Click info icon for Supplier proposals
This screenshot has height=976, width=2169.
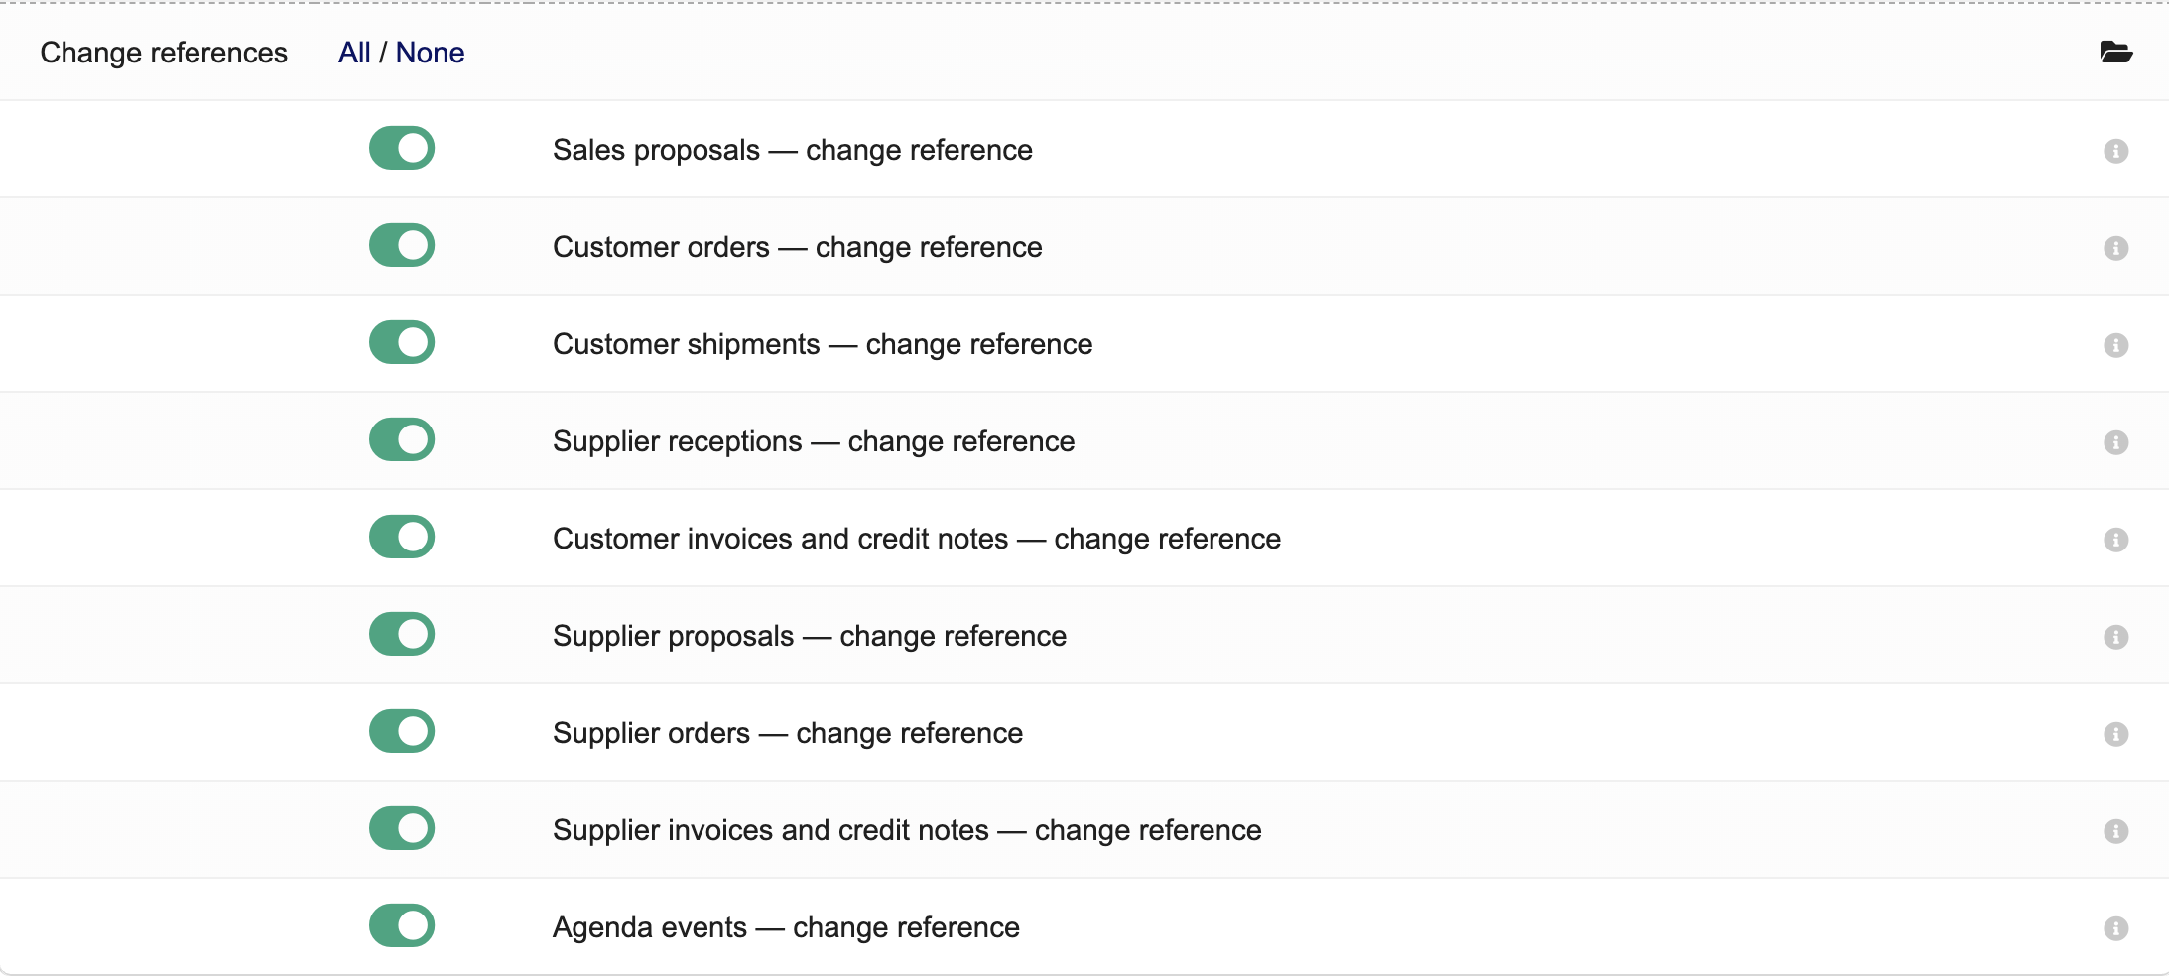(x=2115, y=637)
